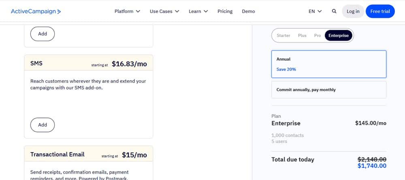Click the struck-through $2,148.00 amount

[372, 159]
